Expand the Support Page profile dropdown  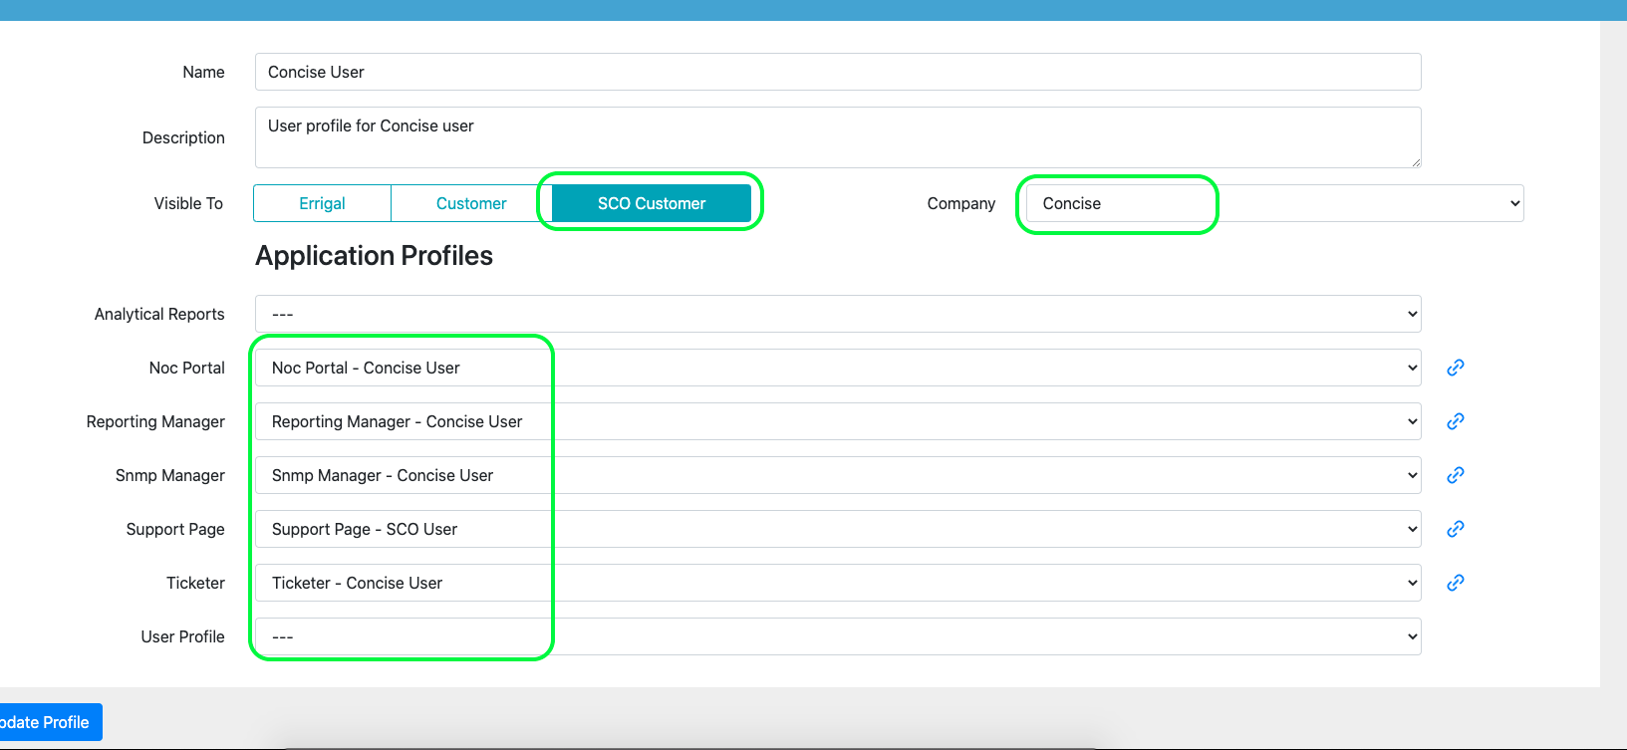tap(837, 529)
